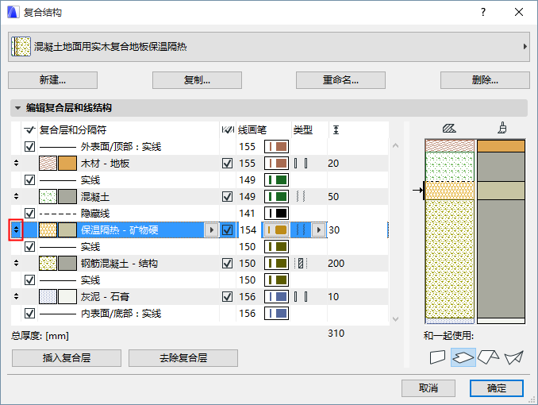The width and height of the screenshot is (538, 405).
Task: Open skin type popup in selected 保温隔热 row
Action: tap(318, 229)
